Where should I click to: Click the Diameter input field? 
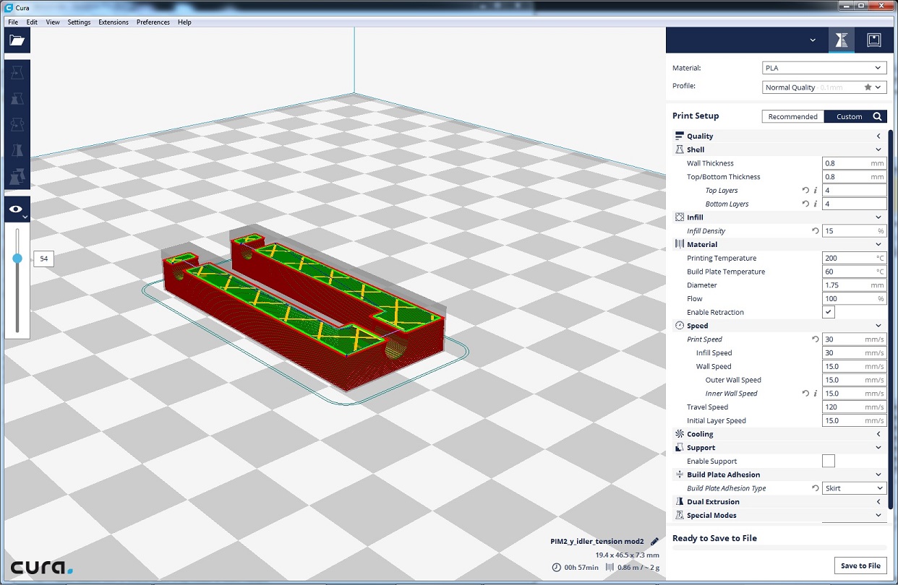854,285
